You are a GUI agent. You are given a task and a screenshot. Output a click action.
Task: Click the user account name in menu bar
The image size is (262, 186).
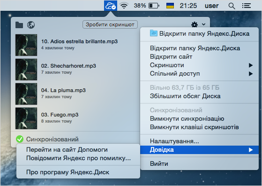[211, 6]
